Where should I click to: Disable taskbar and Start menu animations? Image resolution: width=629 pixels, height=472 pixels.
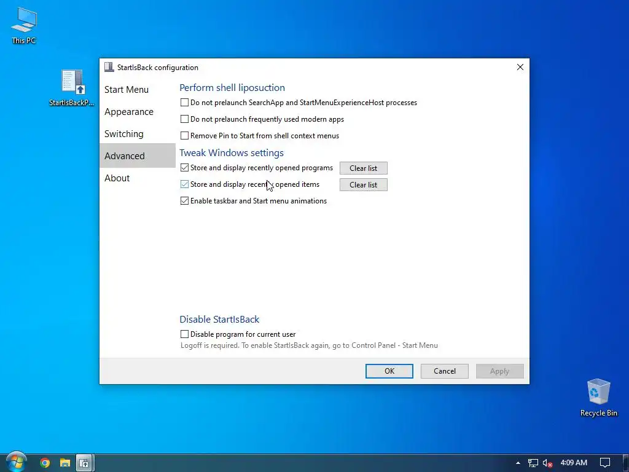pyautogui.click(x=184, y=201)
